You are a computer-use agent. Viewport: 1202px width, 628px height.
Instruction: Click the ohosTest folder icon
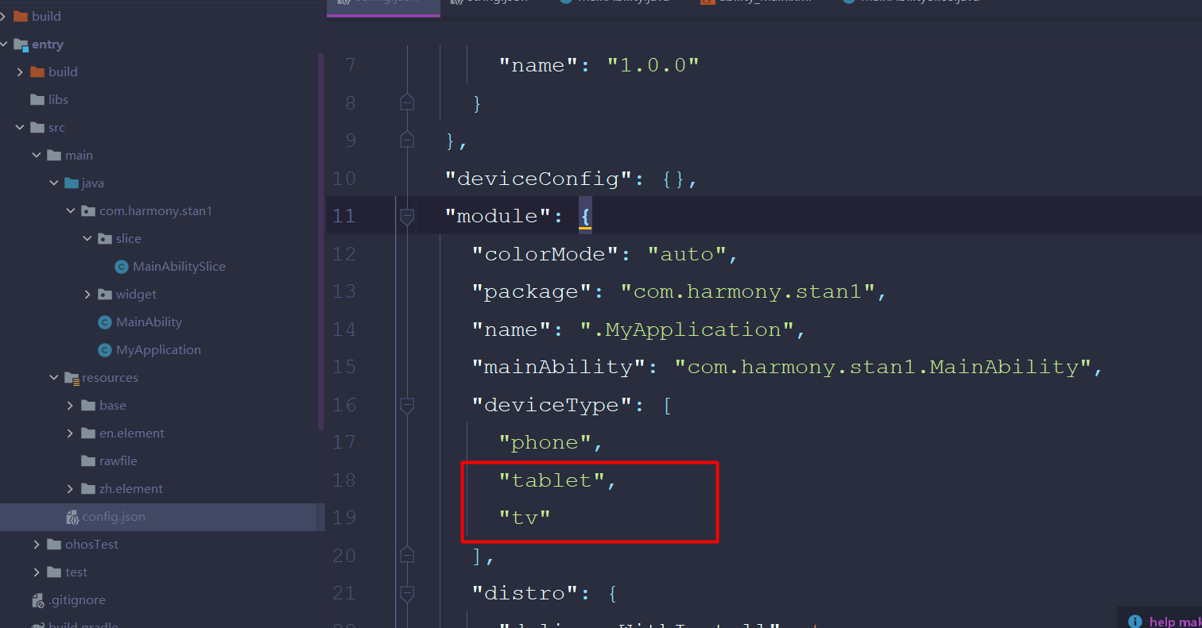click(54, 544)
